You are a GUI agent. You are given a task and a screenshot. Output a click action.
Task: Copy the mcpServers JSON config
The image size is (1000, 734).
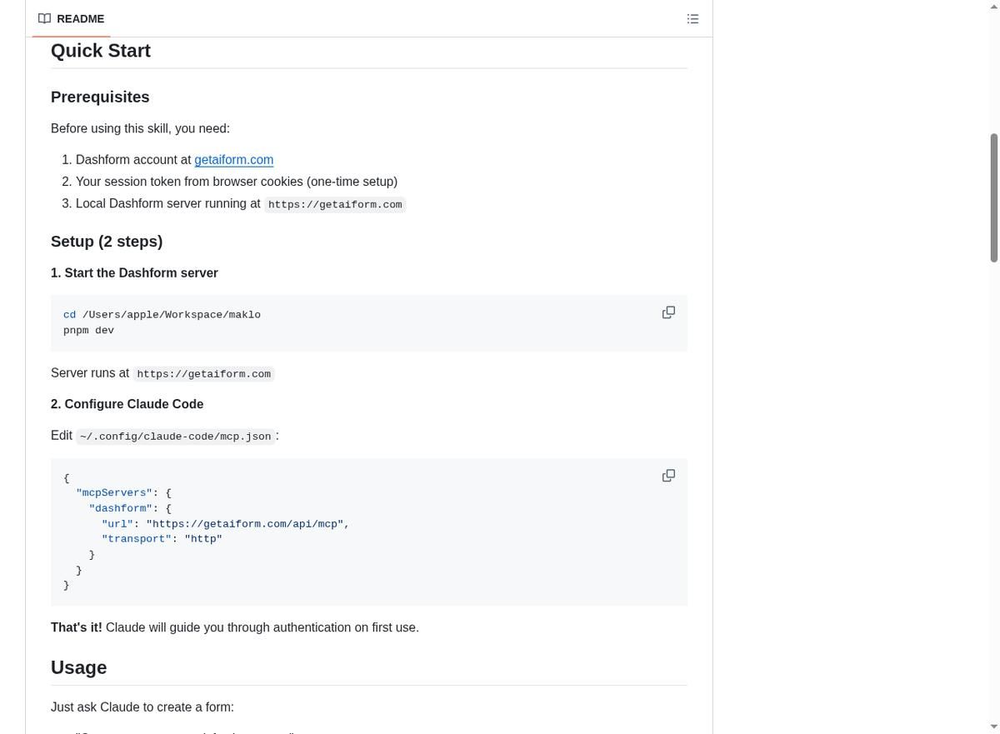[668, 476]
